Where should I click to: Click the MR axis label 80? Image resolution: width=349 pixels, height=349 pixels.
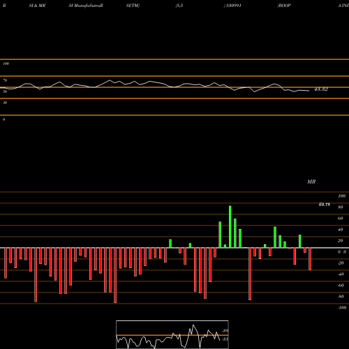[x=341, y=207]
